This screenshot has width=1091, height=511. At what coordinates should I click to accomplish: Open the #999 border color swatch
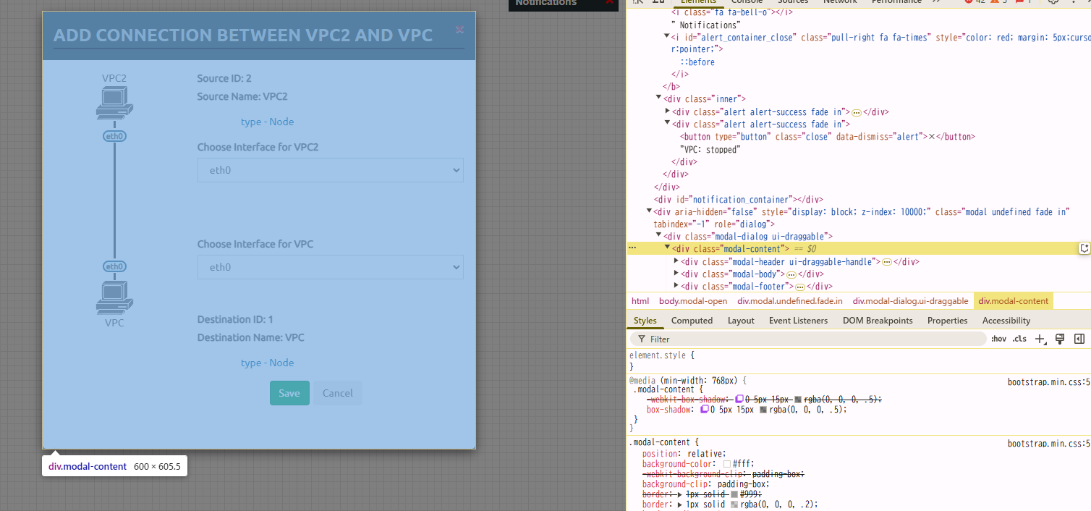point(735,494)
